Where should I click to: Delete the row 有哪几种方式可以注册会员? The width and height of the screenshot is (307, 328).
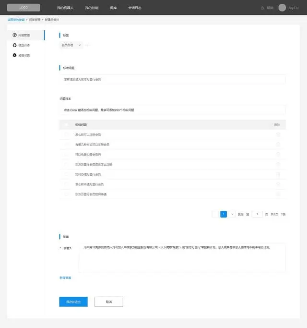[x=278, y=145]
